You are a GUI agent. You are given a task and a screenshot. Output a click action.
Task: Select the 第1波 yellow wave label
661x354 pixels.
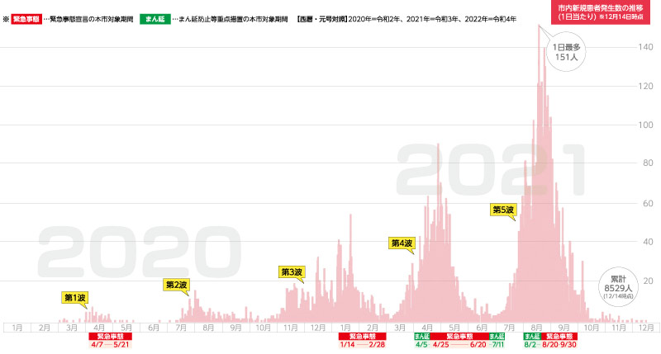(75, 297)
